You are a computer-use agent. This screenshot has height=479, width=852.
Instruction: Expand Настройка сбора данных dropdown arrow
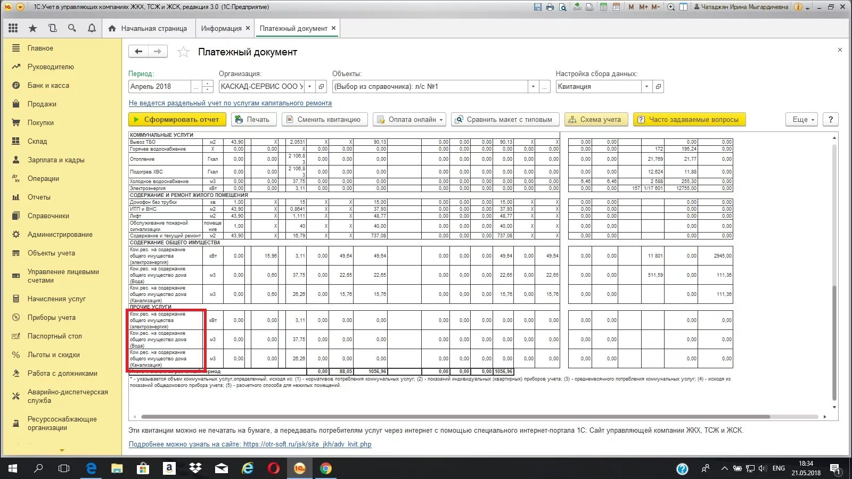pos(646,86)
